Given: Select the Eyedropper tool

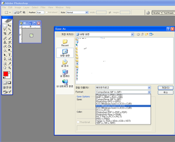Looking at the screenshot, I should (x=10, y=64).
